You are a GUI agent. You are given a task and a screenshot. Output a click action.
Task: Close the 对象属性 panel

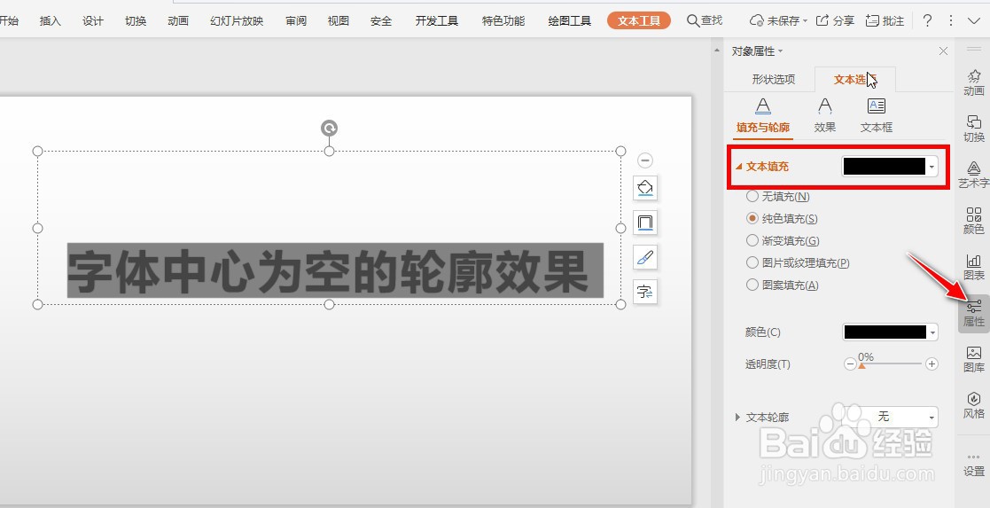click(x=943, y=51)
